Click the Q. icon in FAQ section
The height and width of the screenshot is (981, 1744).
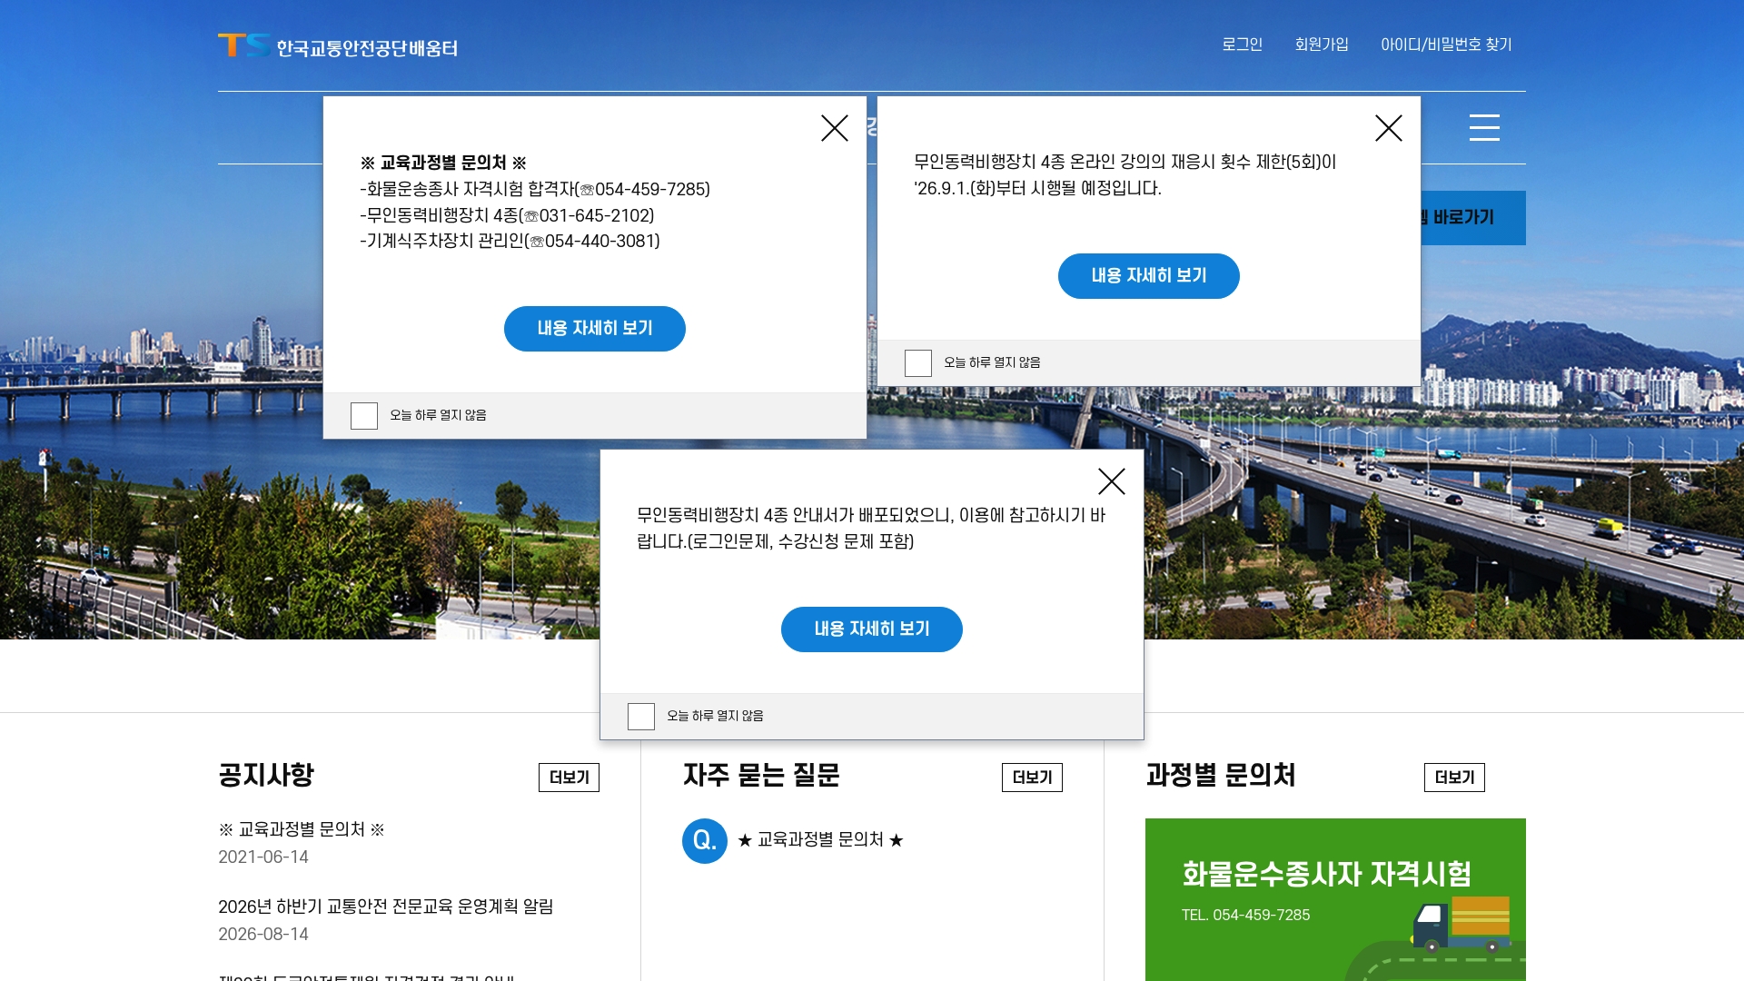tap(705, 841)
